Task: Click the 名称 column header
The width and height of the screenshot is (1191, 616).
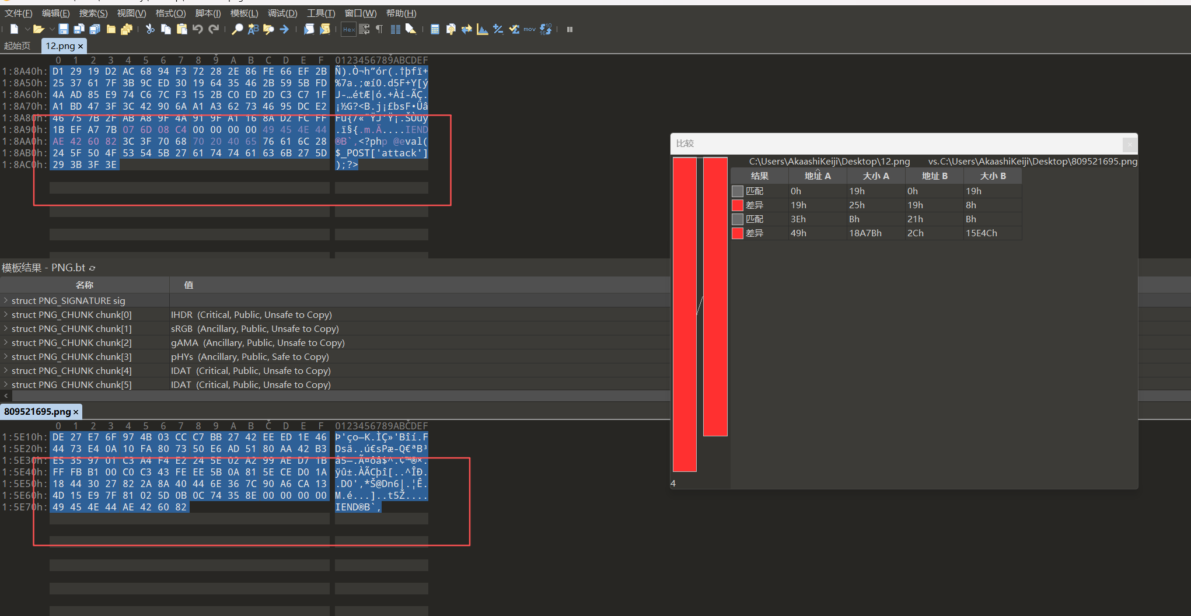Action: 85,285
